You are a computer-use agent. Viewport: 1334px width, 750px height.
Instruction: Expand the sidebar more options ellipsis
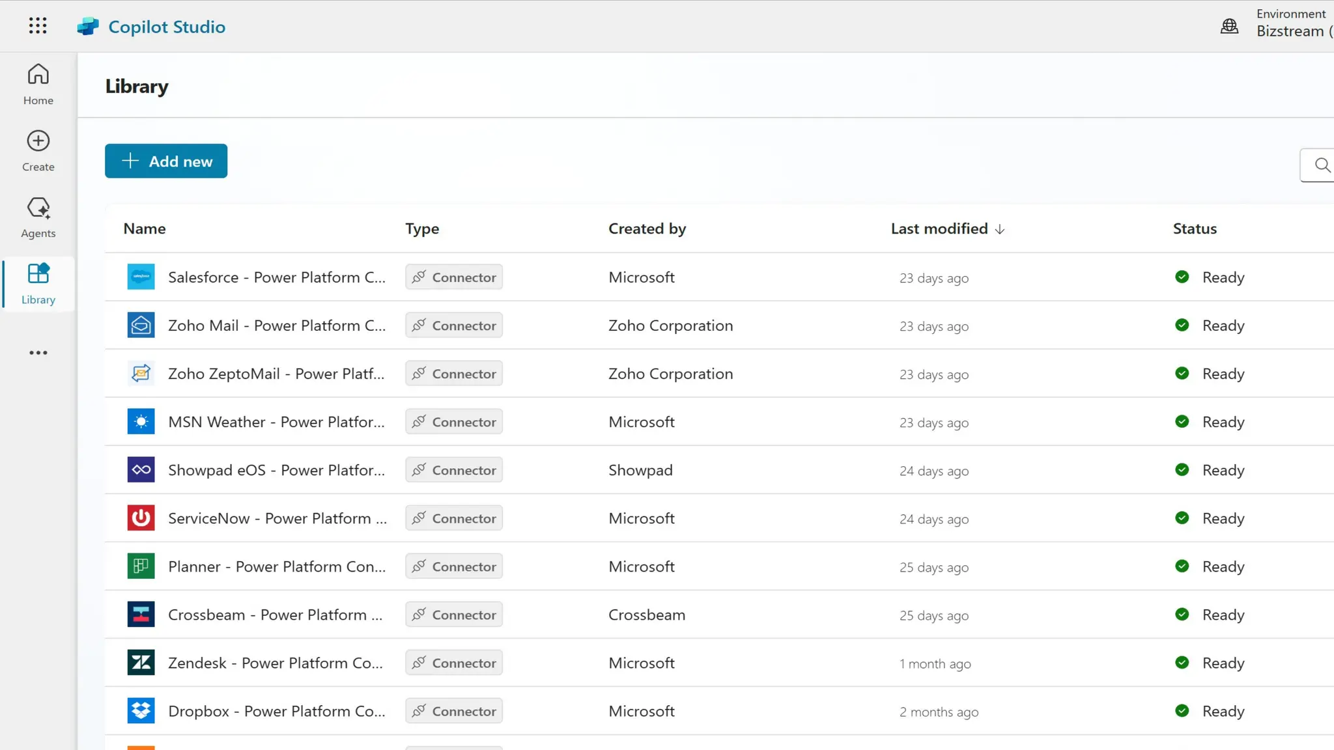(x=38, y=353)
